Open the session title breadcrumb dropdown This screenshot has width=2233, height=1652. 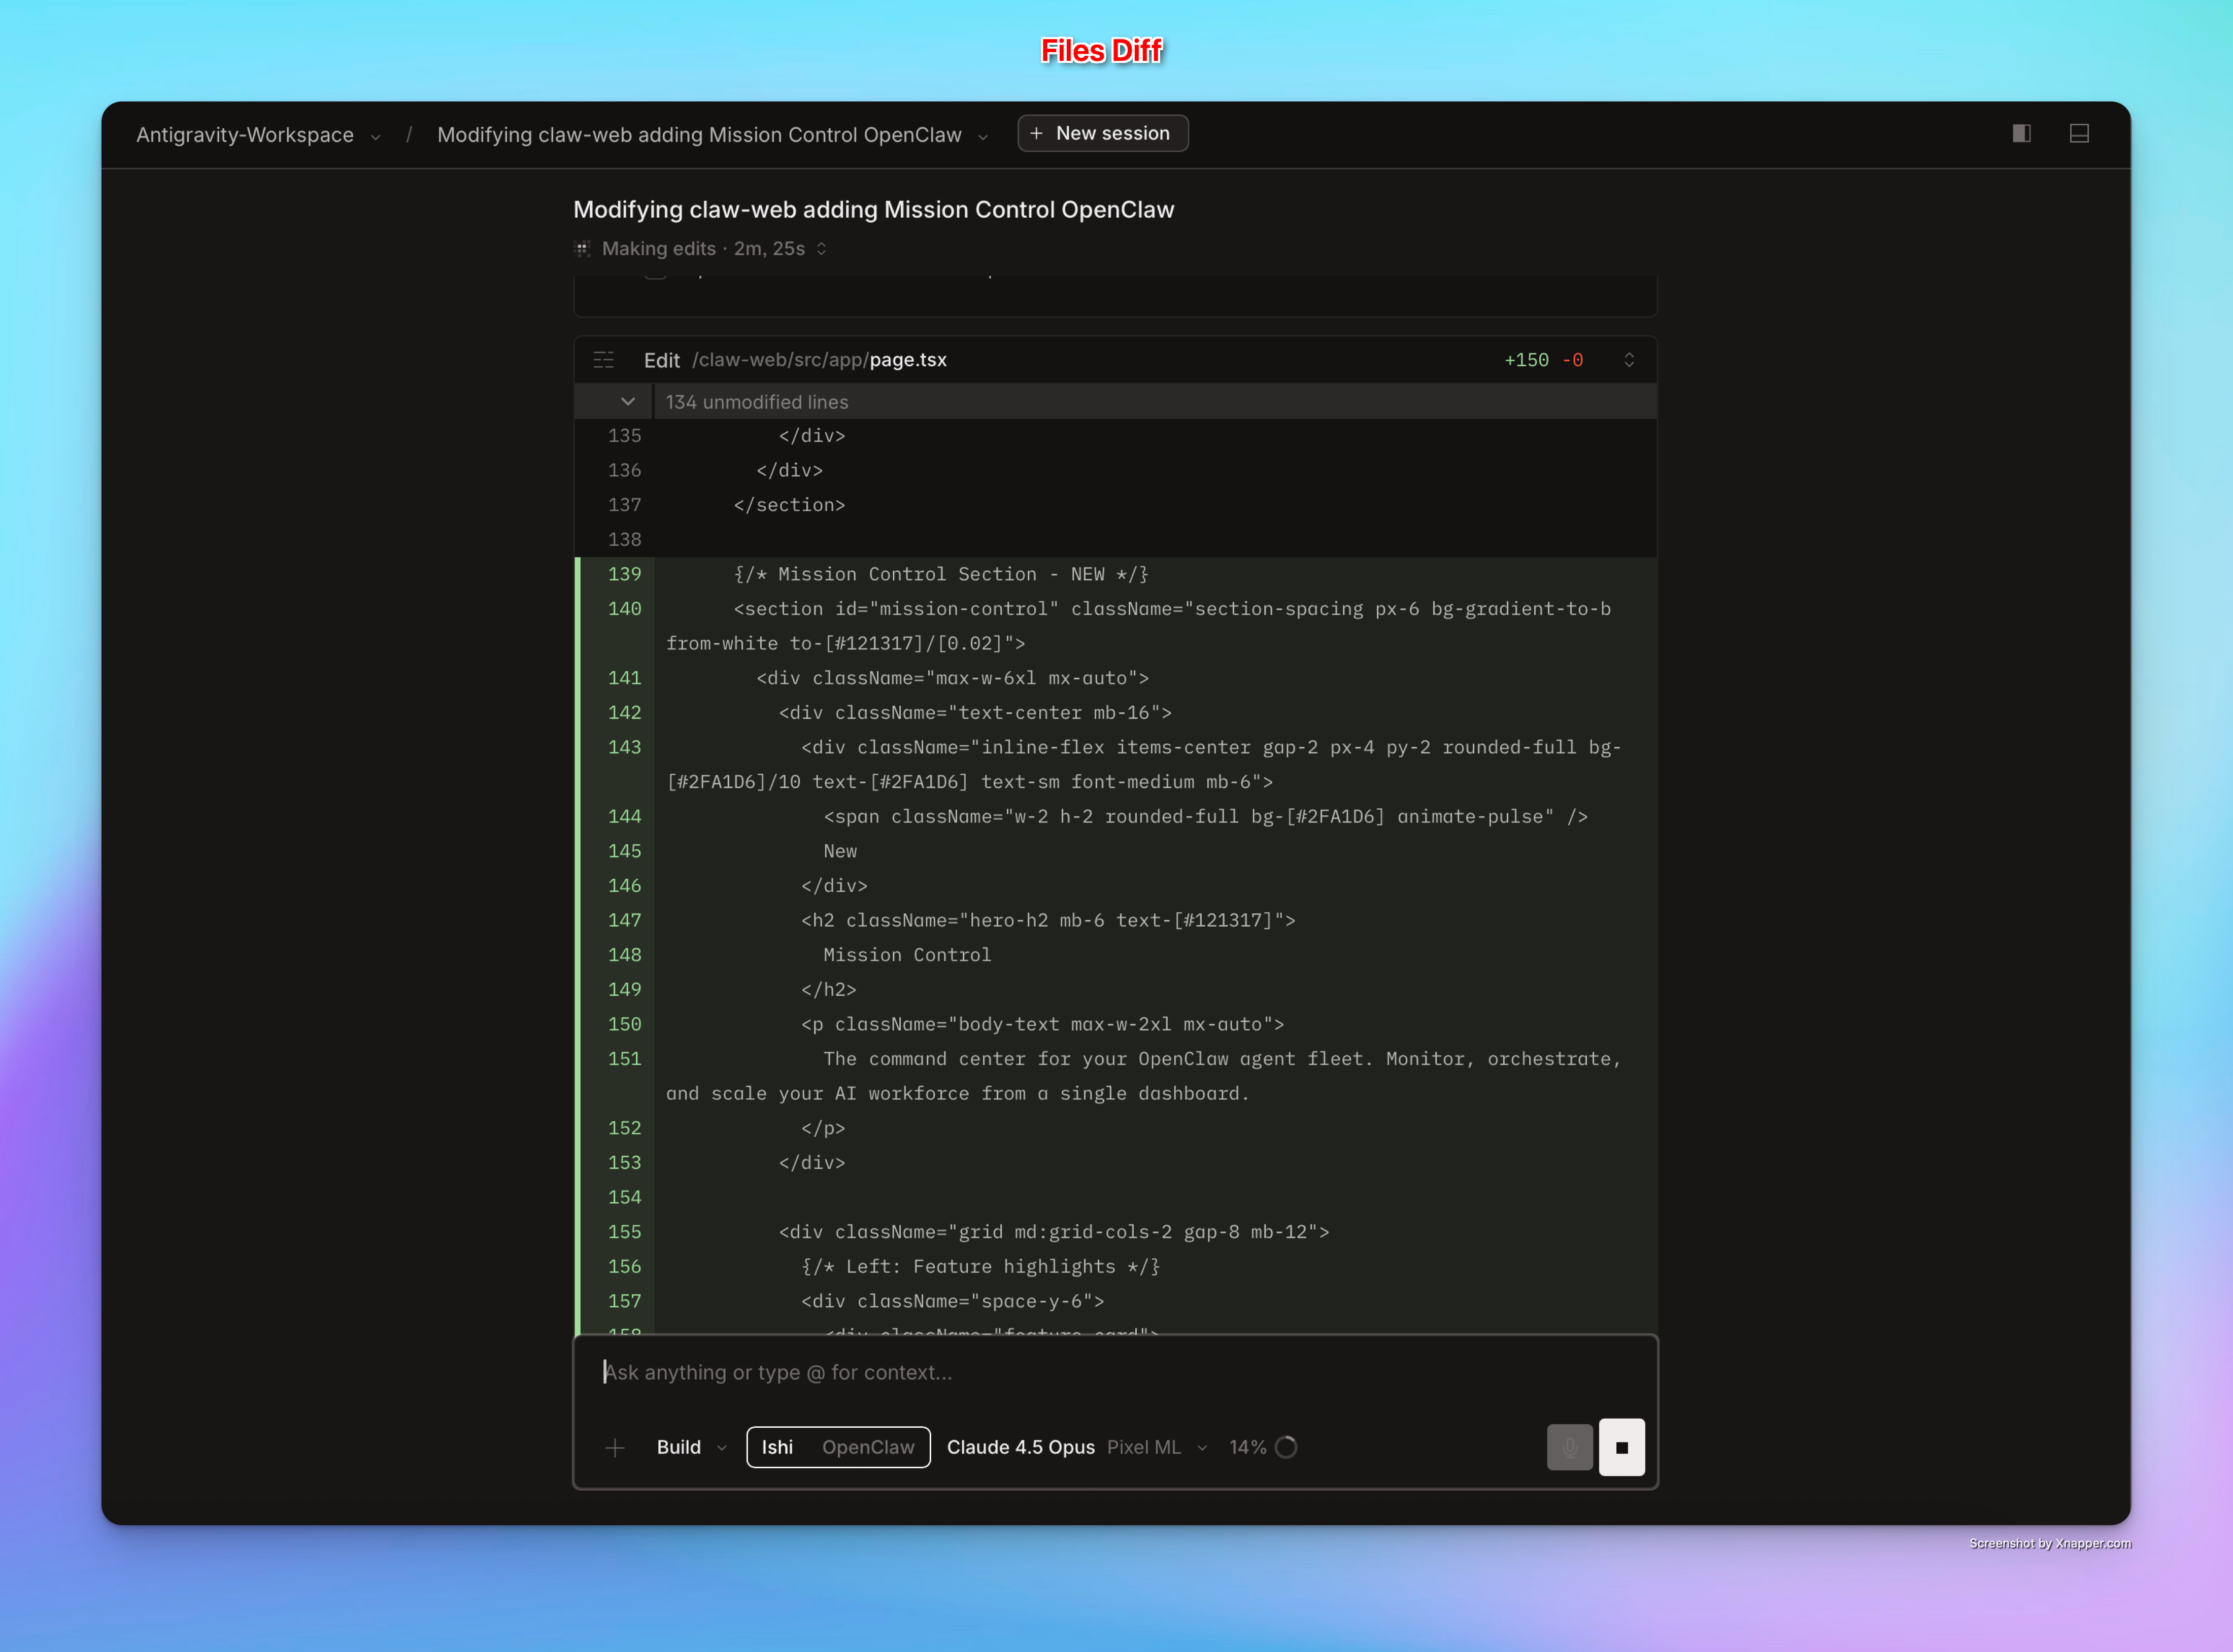(x=984, y=135)
